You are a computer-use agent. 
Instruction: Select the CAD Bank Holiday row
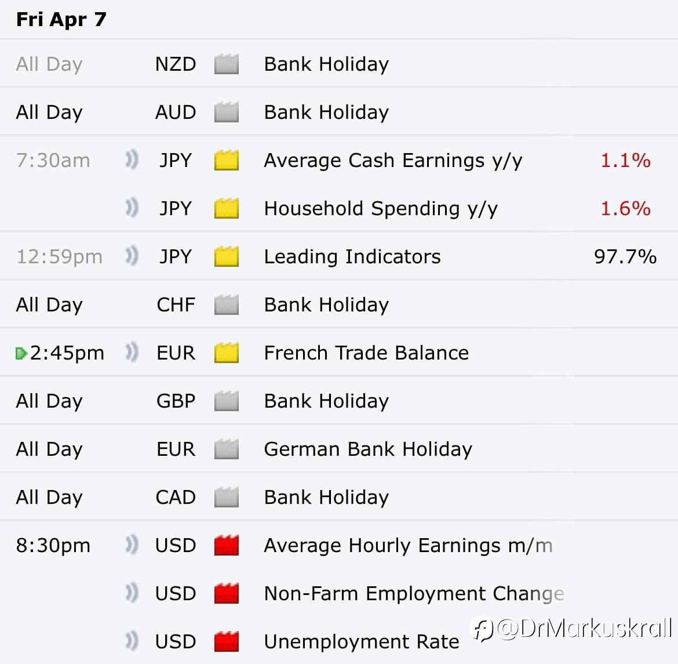pyautogui.click(x=326, y=498)
